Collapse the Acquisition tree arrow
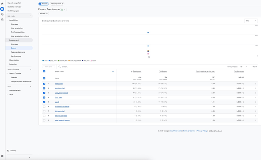 click(x=7, y=20)
